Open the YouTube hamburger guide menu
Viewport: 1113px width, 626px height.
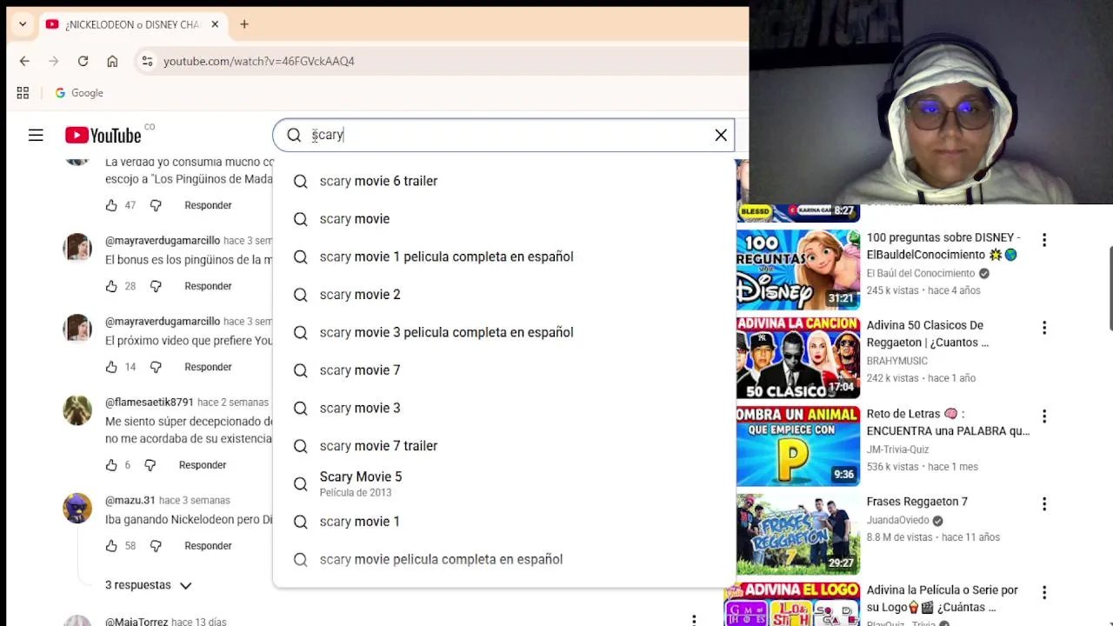(x=36, y=135)
